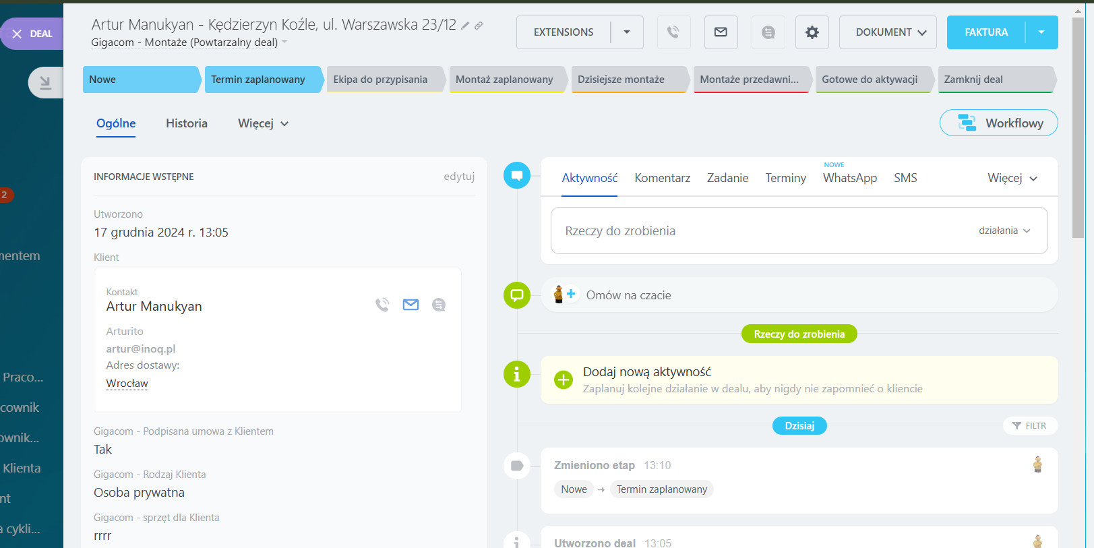The image size is (1094, 548).
Task: Expand Więcej in activity panel
Action: [x=1012, y=178]
